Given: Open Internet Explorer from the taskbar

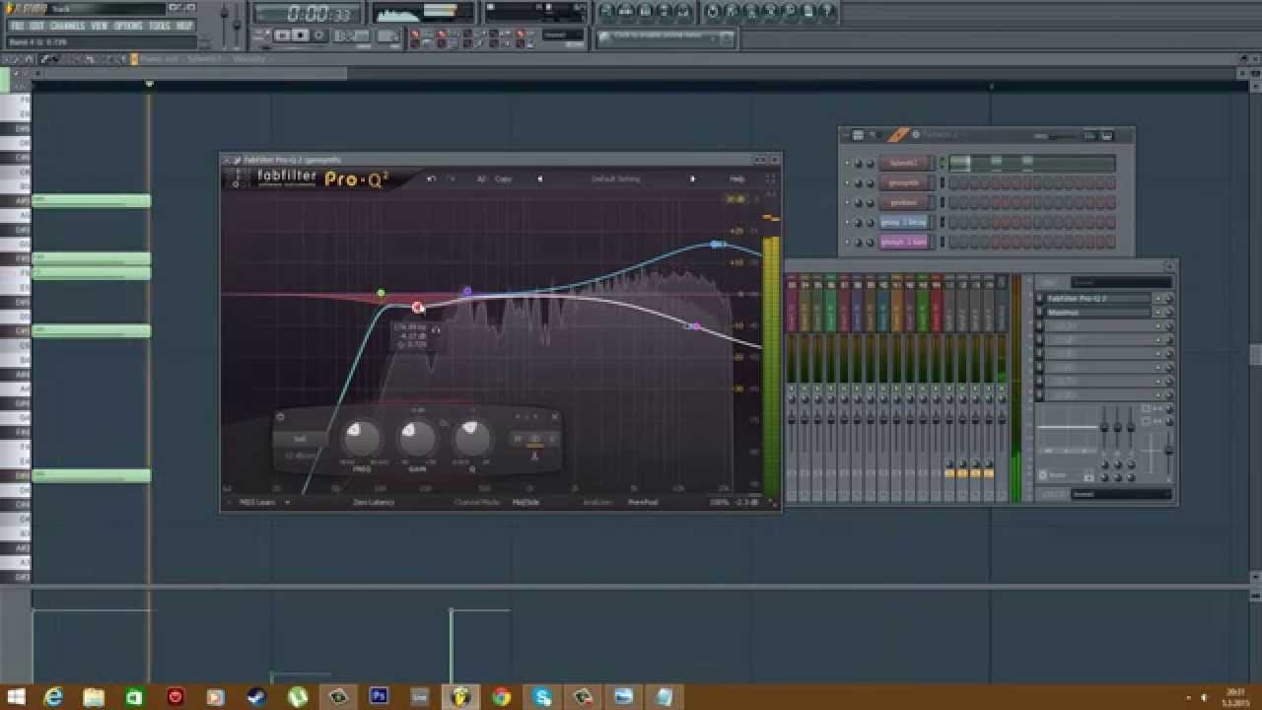Looking at the screenshot, I should [52, 696].
